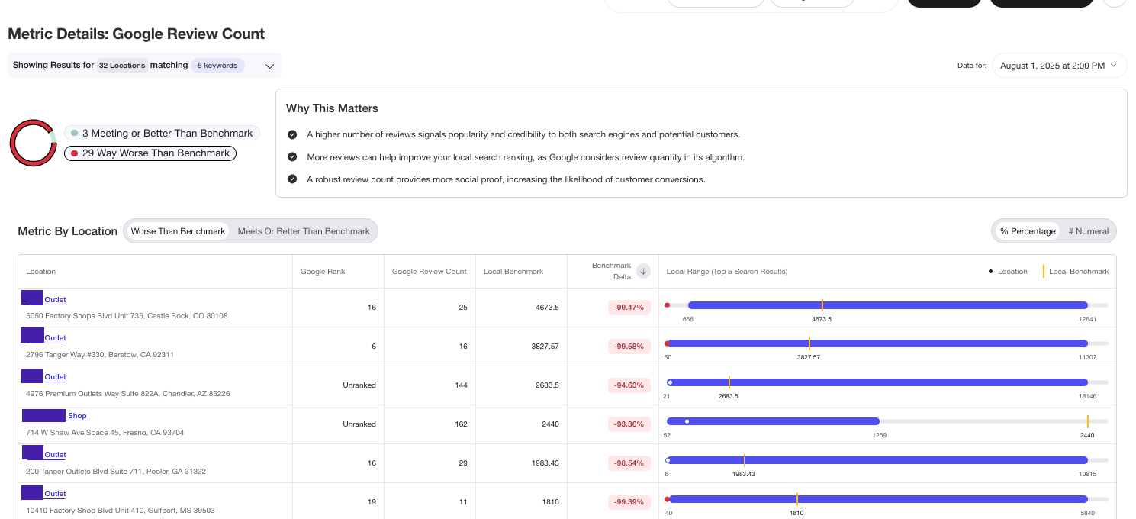Click the first checkmark icon under Why This Matters
1136x519 pixels.
coord(292,134)
